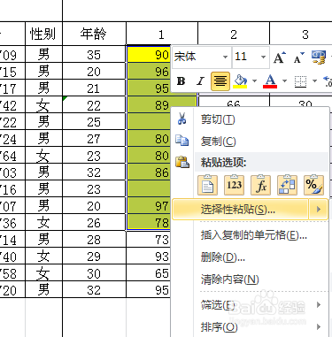Open borders dropdown arrow

314,80
